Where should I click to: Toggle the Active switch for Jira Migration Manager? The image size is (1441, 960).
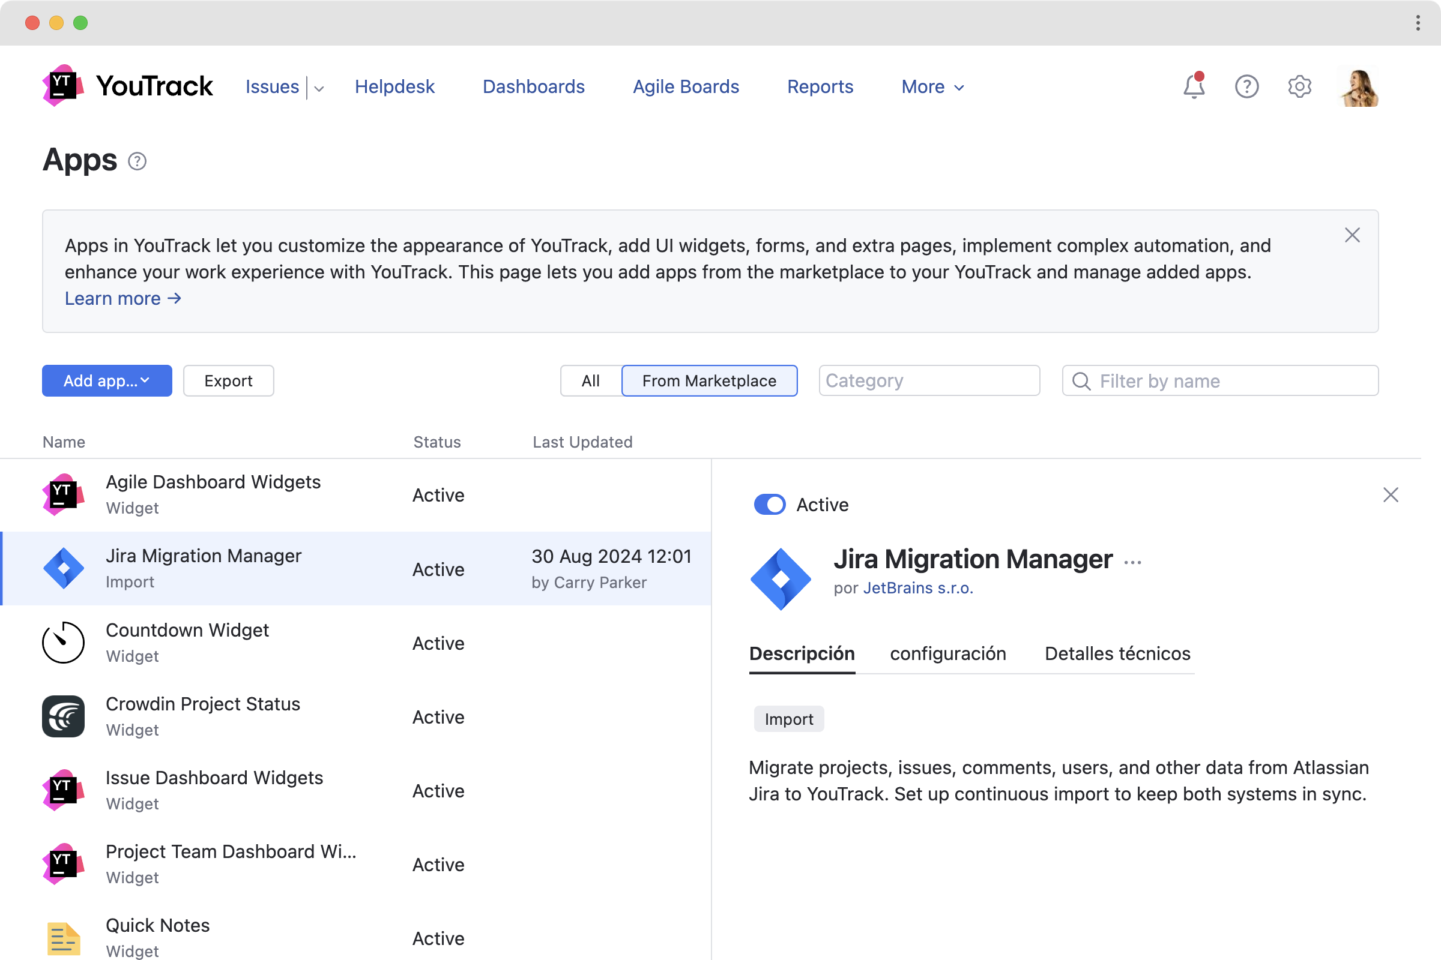770,505
